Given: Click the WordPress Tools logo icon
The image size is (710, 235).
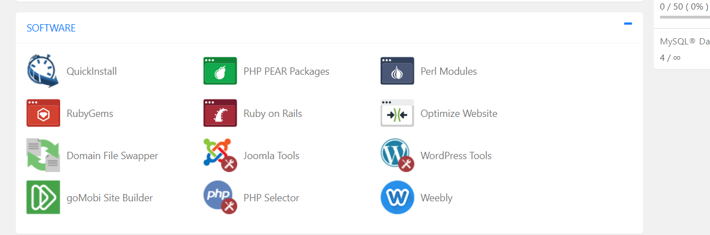Looking at the screenshot, I should (x=397, y=156).
